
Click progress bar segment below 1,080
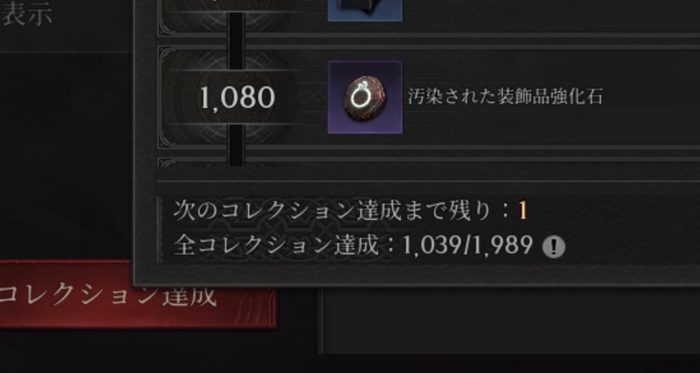tap(237, 144)
